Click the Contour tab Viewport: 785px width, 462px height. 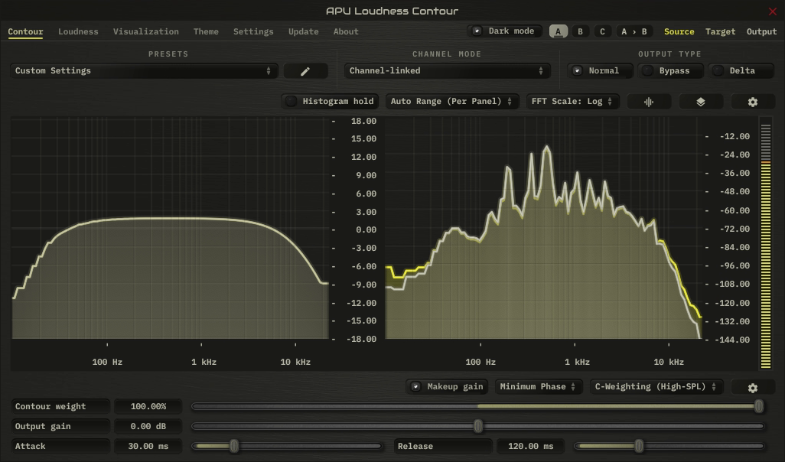point(25,31)
